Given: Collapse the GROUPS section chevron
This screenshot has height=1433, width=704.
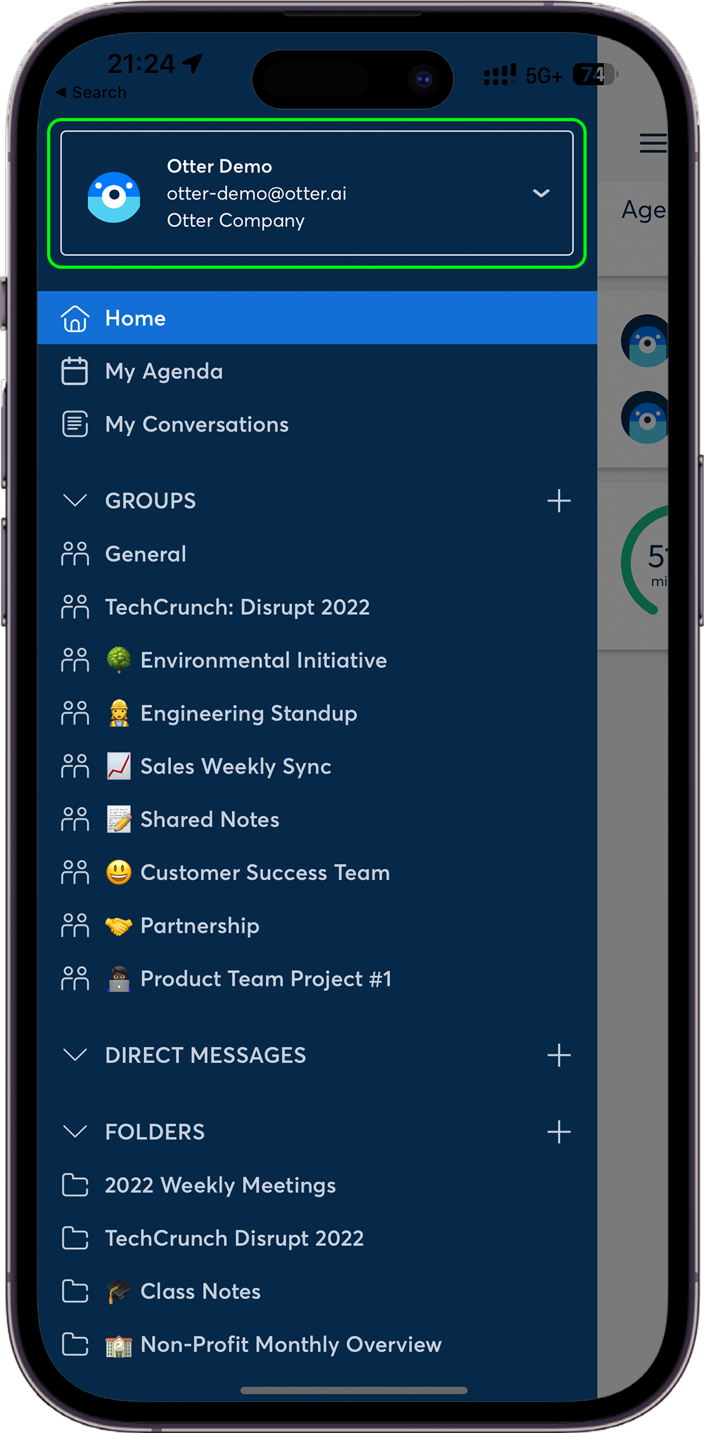Looking at the screenshot, I should click(75, 500).
